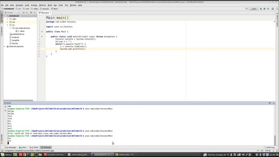
Task: Collapse the HelloWorld root project node
Action: (5, 16)
